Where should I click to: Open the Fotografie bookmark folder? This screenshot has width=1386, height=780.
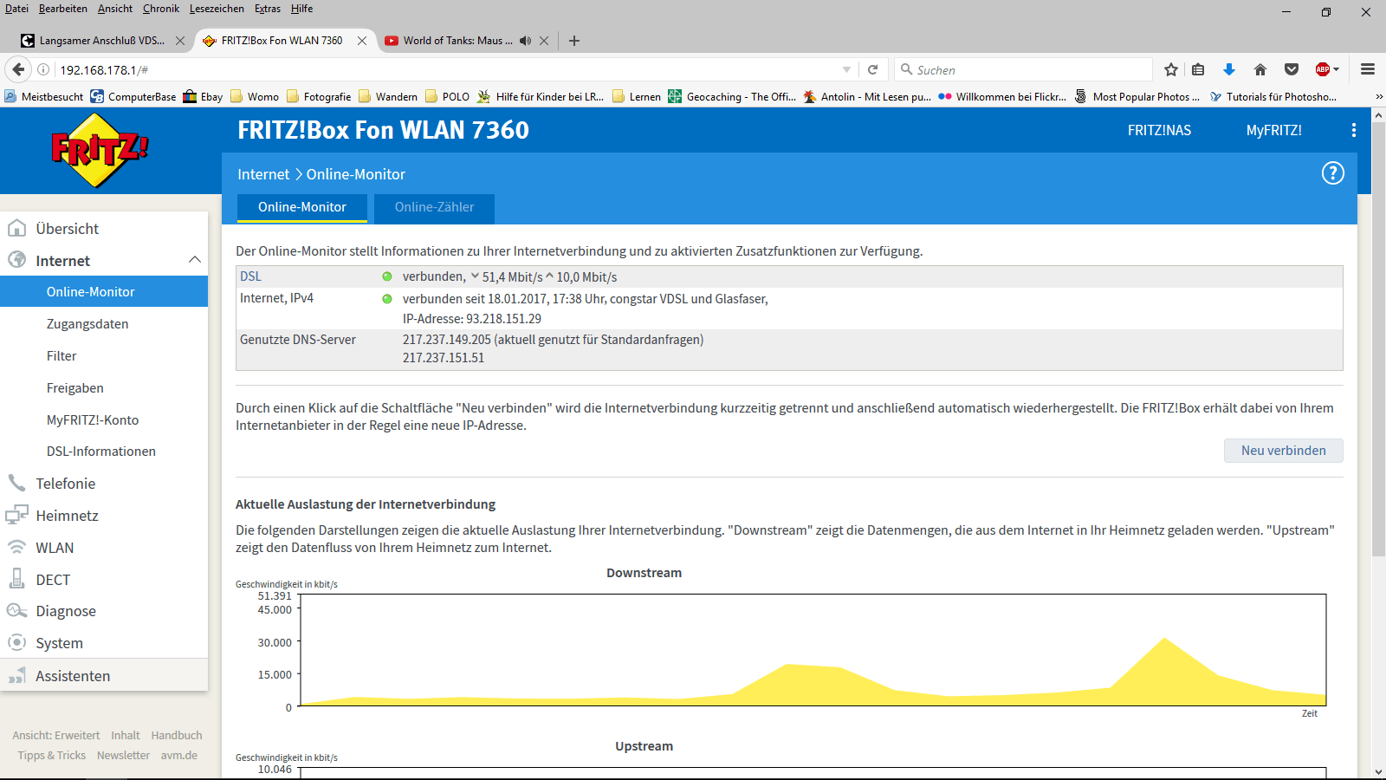pyautogui.click(x=319, y=97)
